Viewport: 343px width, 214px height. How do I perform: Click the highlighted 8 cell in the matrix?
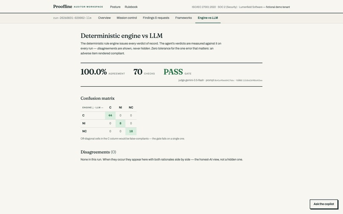click(120, 124)
